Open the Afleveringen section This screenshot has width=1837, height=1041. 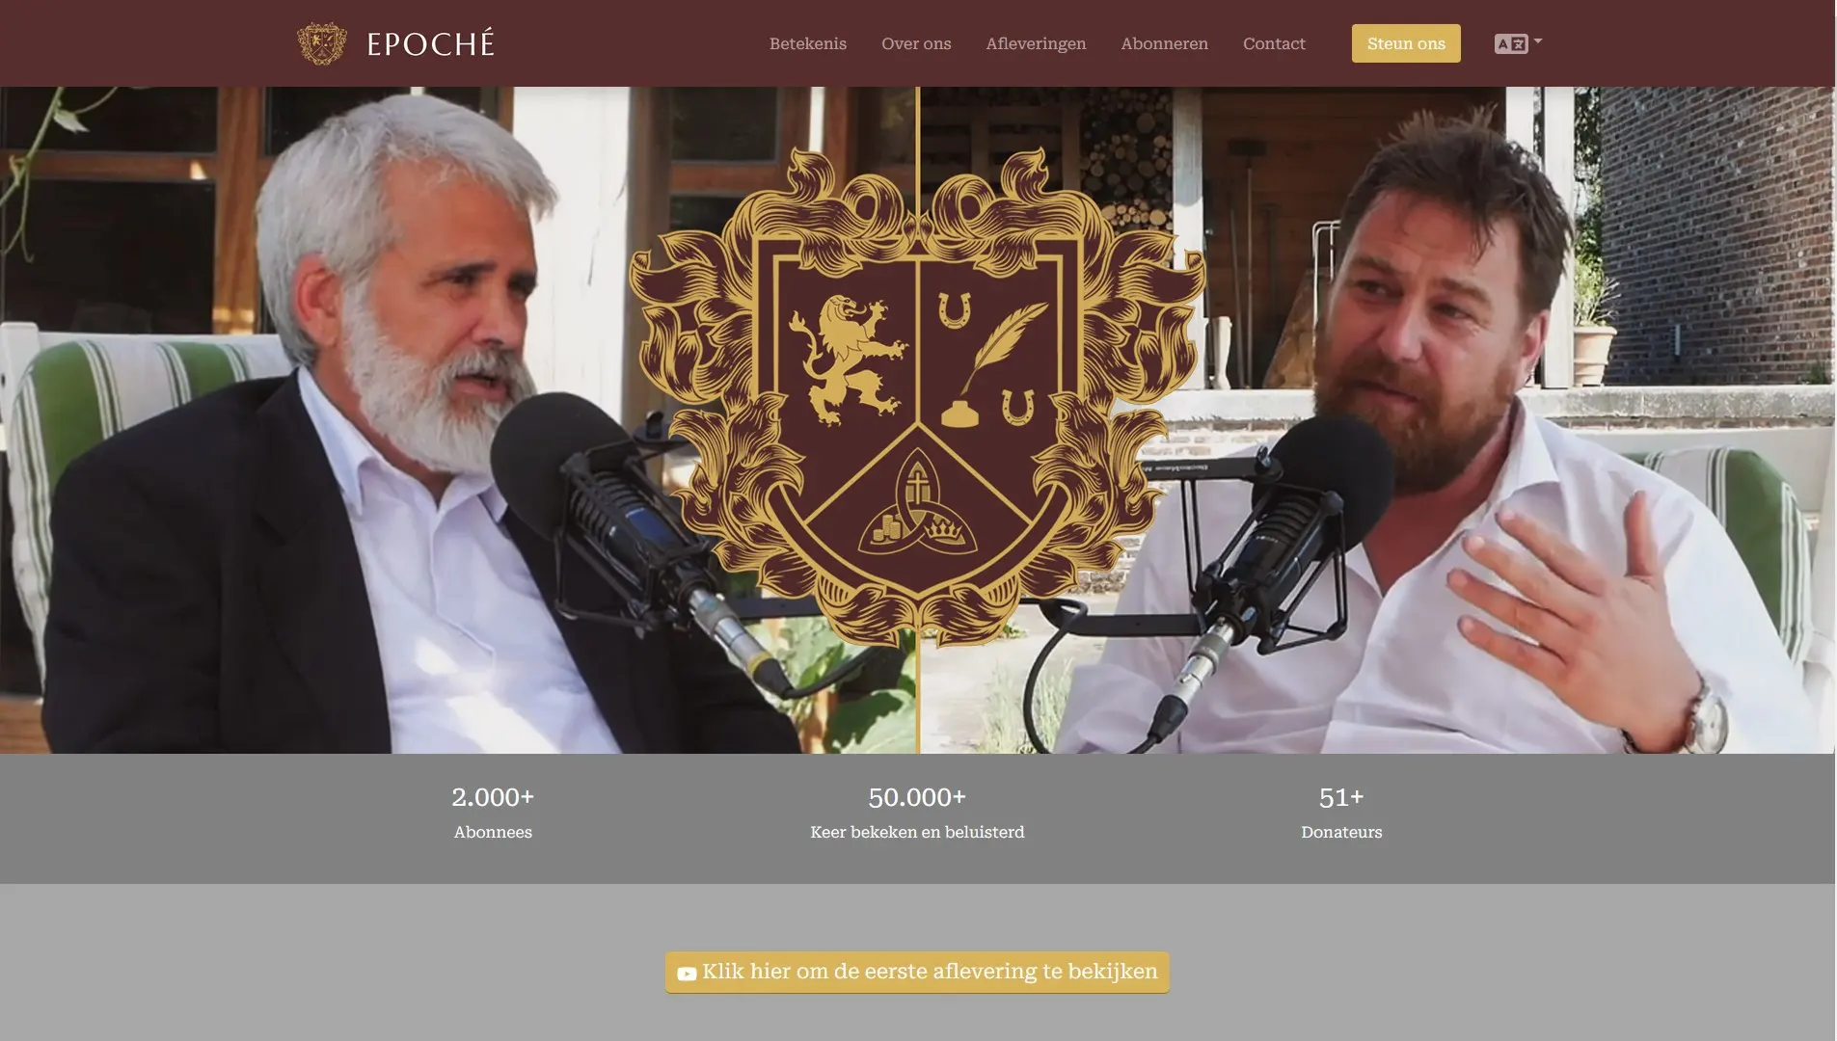[1036, 43]
